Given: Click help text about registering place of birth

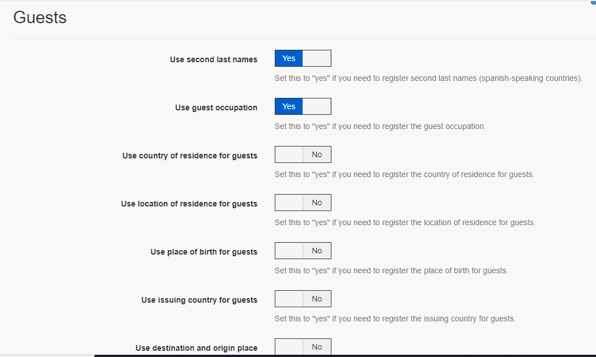Looking at the screenshot, I should (391, 270).
